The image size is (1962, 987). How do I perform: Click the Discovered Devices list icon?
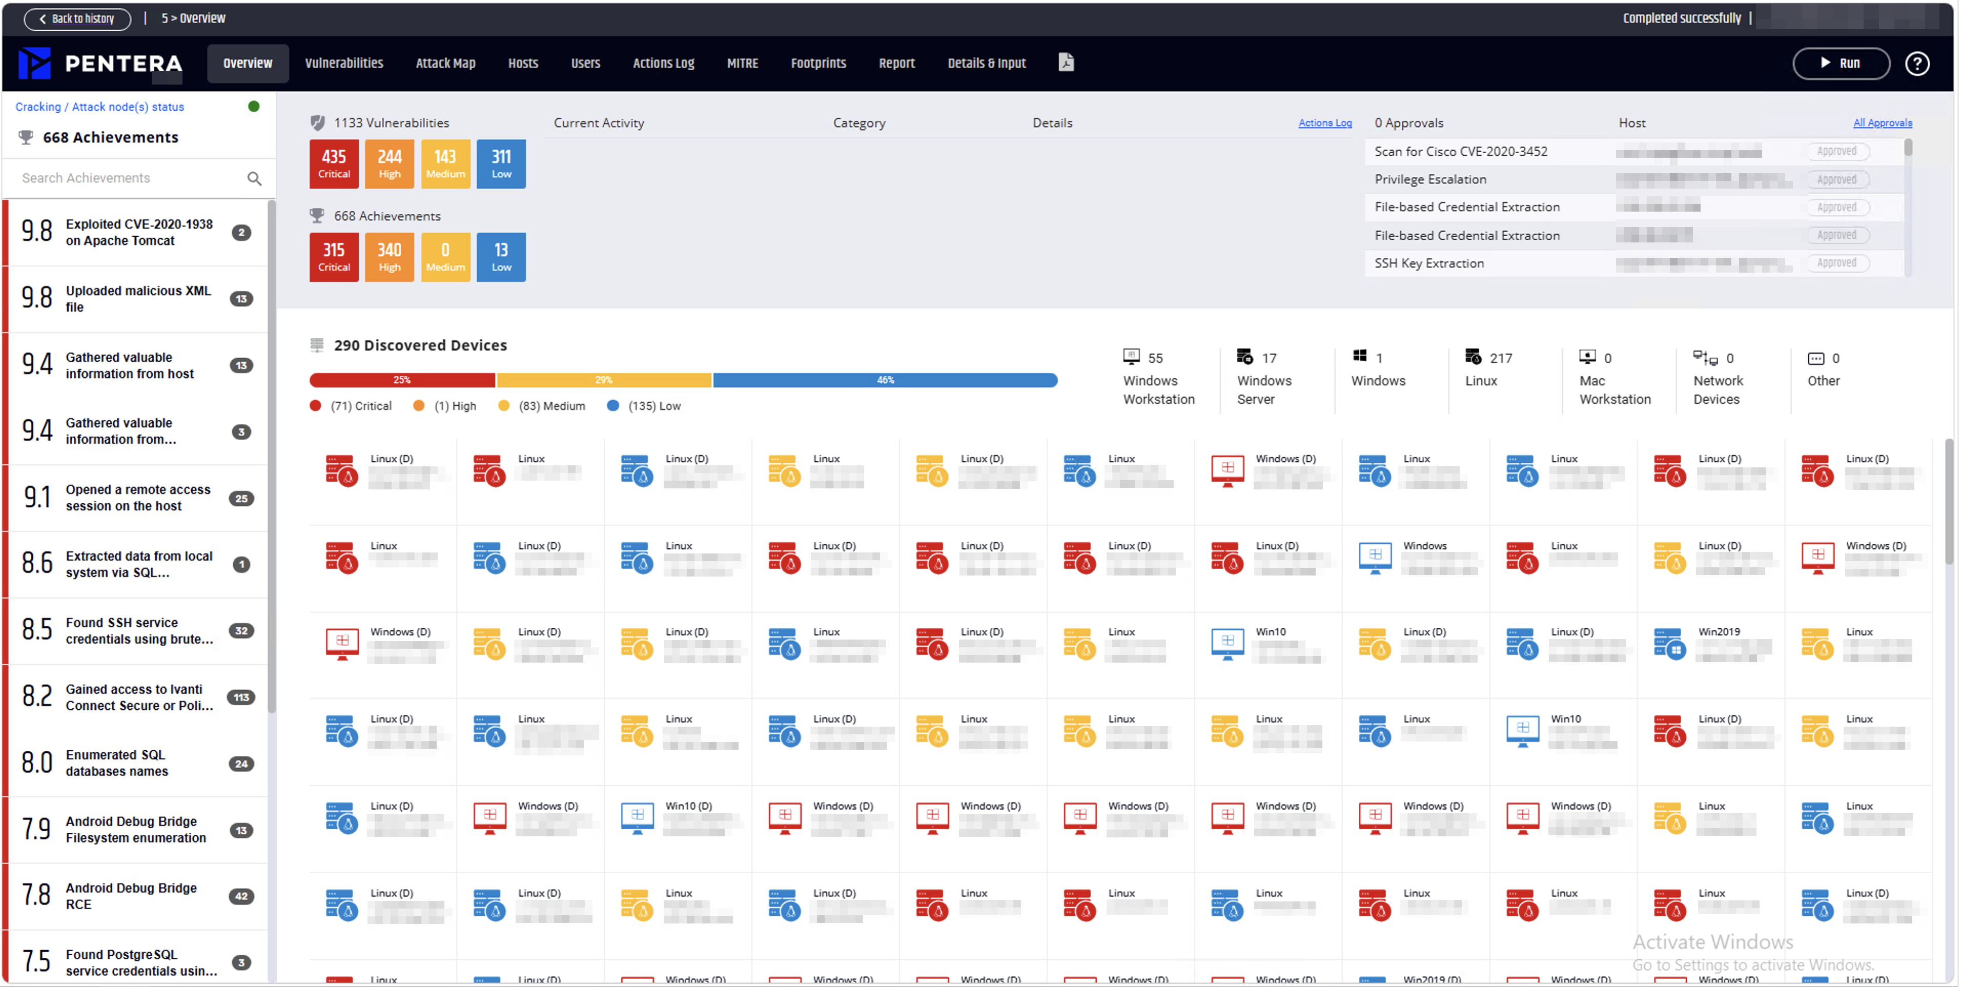(317, 345)
